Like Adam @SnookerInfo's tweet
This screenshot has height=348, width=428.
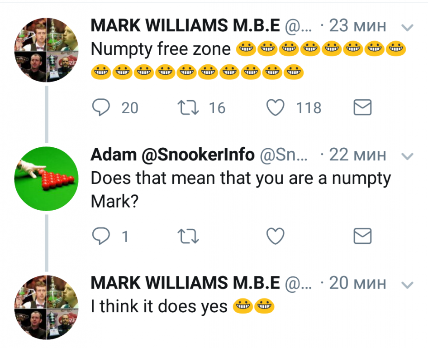[x=275, y=236]
